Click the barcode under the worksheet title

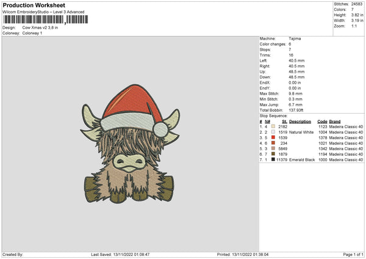pos(46,20)
